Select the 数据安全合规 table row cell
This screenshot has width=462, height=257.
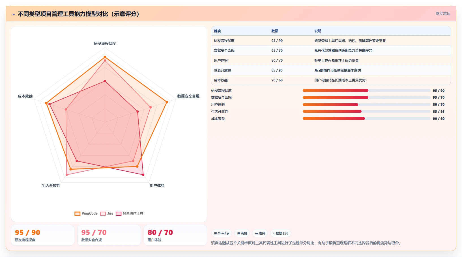[224, 51]
